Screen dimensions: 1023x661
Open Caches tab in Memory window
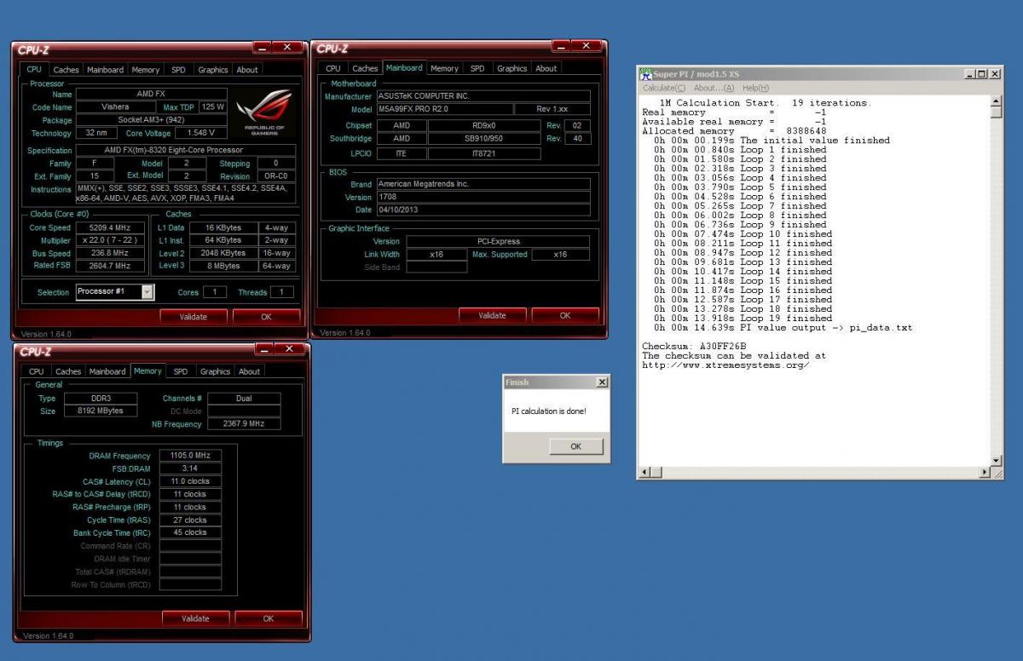tap(68, 371)
